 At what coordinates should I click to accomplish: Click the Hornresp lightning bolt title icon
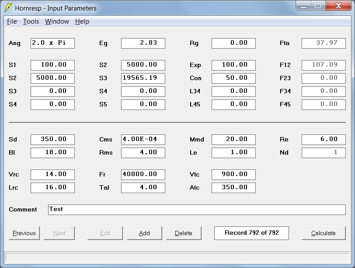8,8
